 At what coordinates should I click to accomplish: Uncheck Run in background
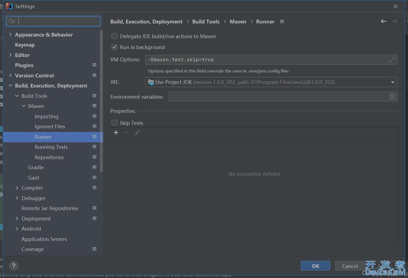114,47
